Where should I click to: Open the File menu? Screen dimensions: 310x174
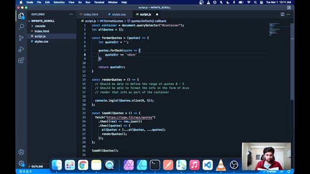tap(39, 2)
